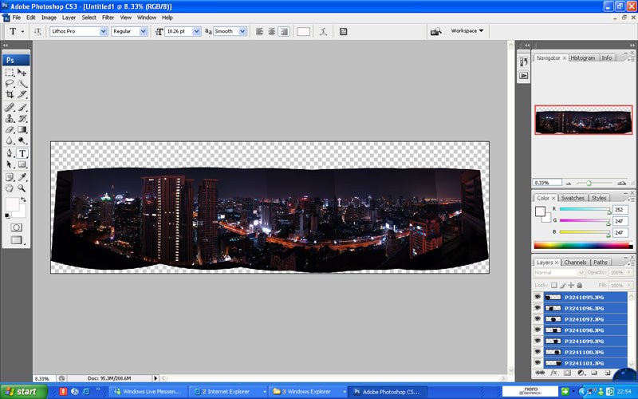This screenshot has width=638, height=399.
Task: Select the Slice tool
Action: click(22, 94)
